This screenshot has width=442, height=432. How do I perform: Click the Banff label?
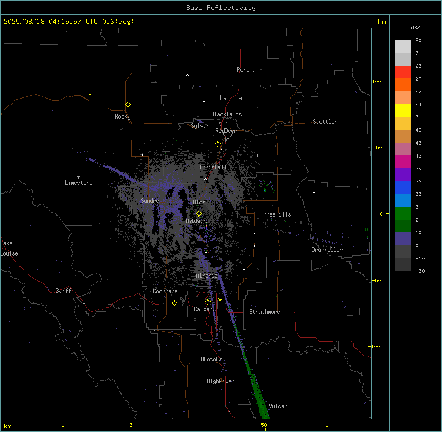64,291
